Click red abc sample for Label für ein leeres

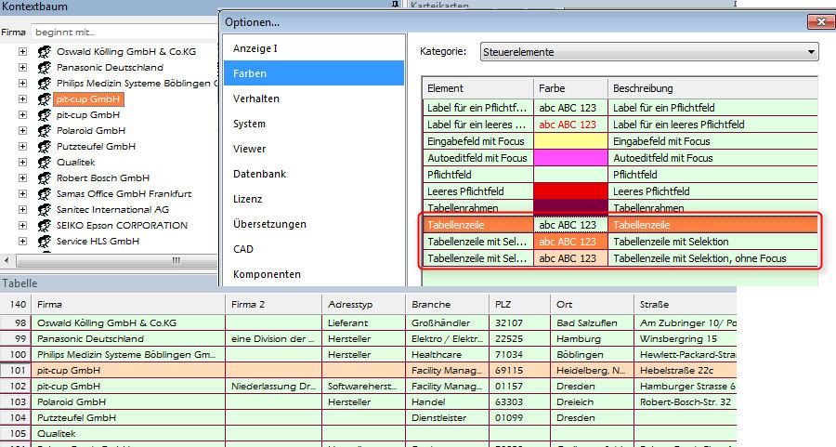[x=570, y=125]
